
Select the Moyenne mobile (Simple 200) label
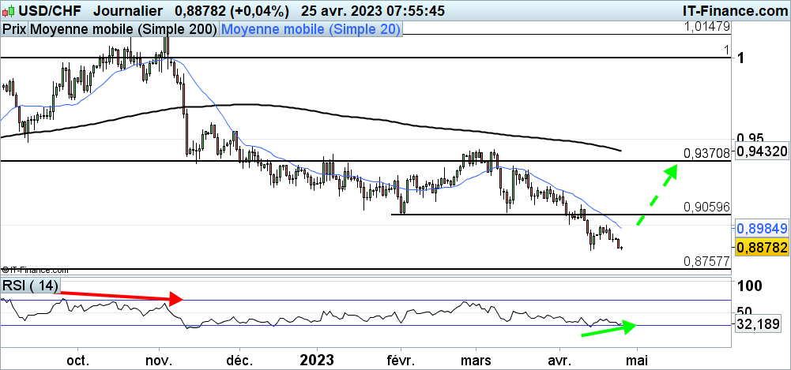pos(123,29)
